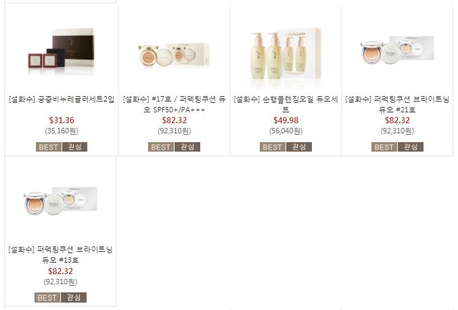Viewport: 458px width, 310px height.
Task: Click BEST badge under 순행클렌징오일 set
Action: tap(273, 147)
